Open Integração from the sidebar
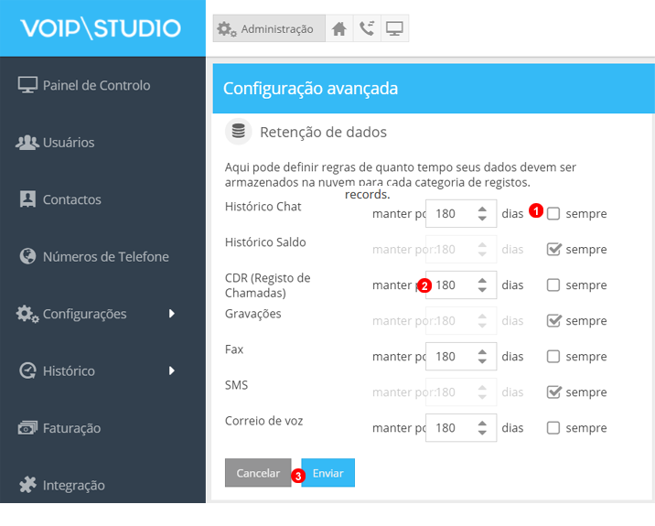This screenshot has width=655, height=526. tap(73, 485)
